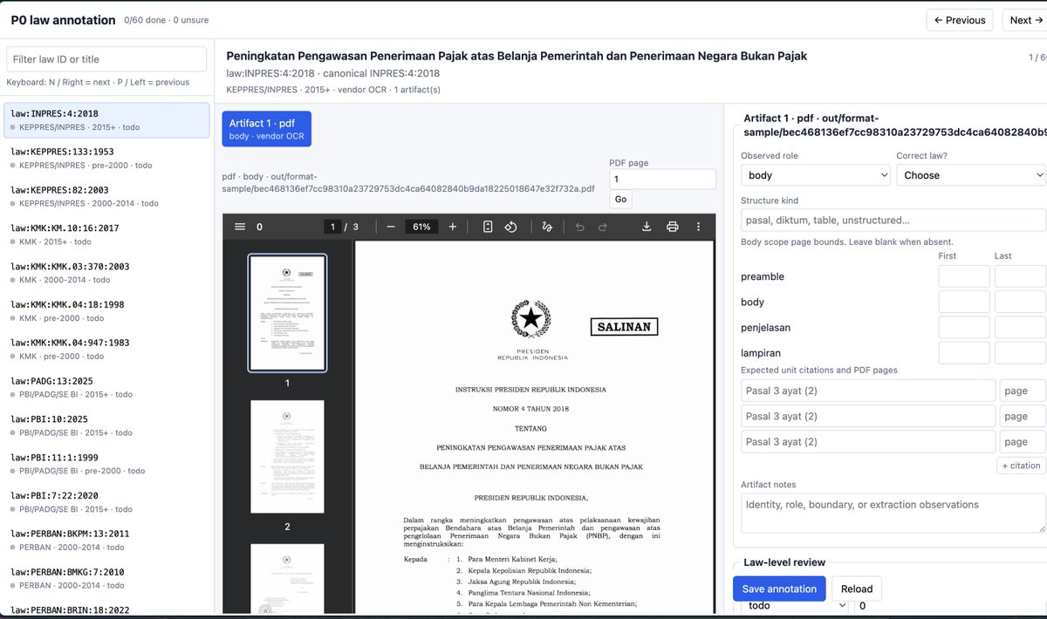Viewport: 1047px width, 619px height.
Task: Go to the Previous law
Action: [x=959, y=20]
